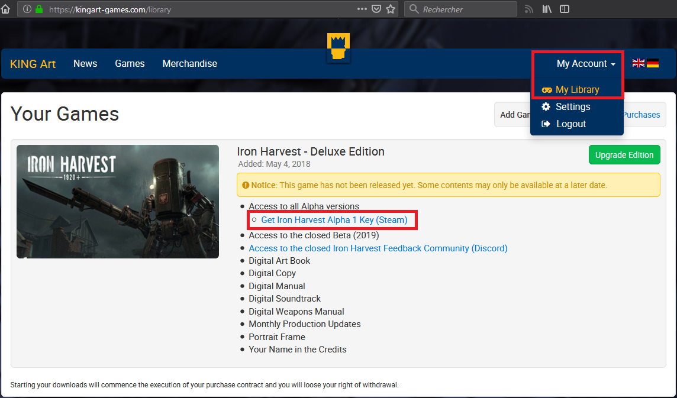This screenshot has height=398, width=677.
Task: Switch language to English flag
Action: tap(638, 63)
